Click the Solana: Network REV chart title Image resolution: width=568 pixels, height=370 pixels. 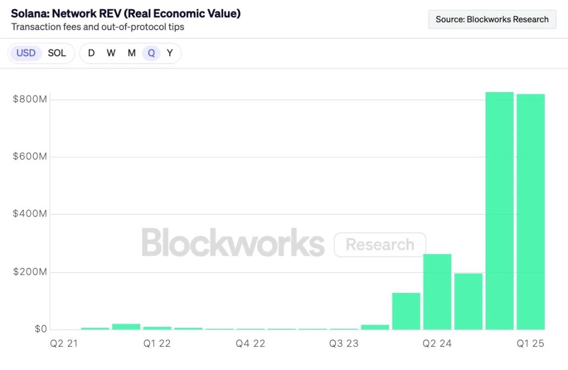126,13
